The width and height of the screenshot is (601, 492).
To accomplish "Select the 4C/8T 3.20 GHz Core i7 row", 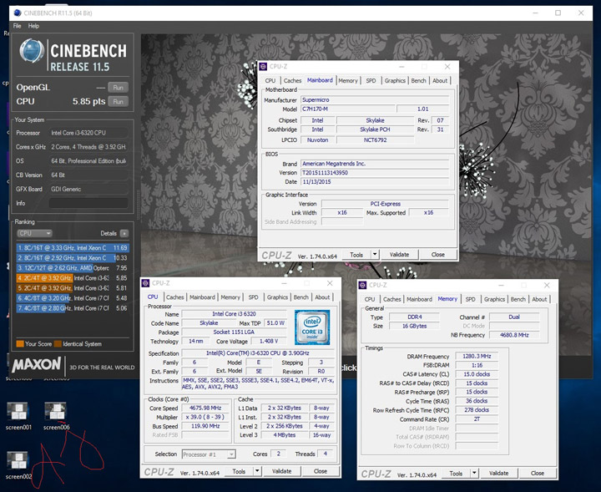I will [x=73, y=298].
